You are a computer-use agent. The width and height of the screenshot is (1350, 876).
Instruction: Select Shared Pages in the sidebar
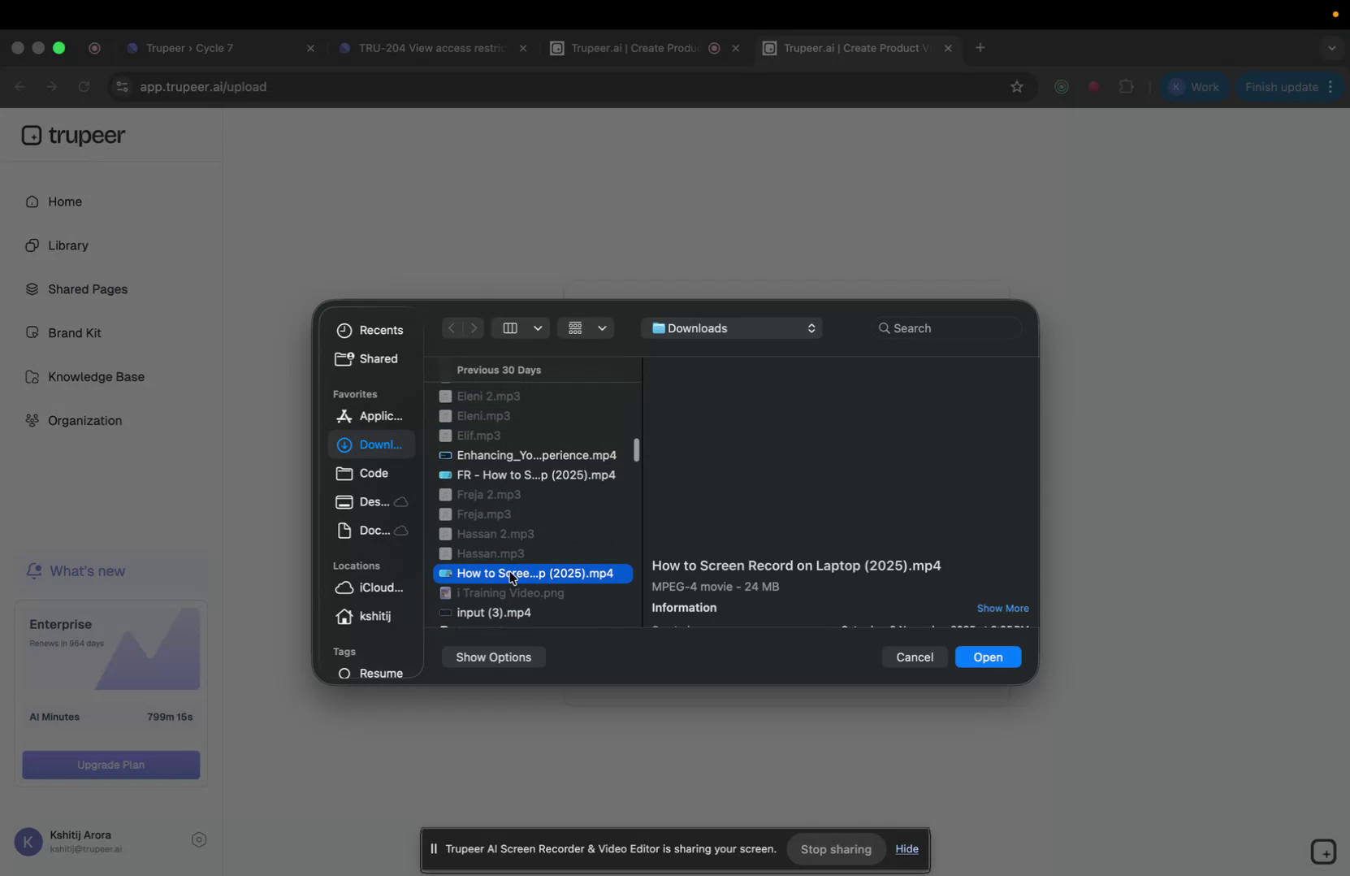87,289
